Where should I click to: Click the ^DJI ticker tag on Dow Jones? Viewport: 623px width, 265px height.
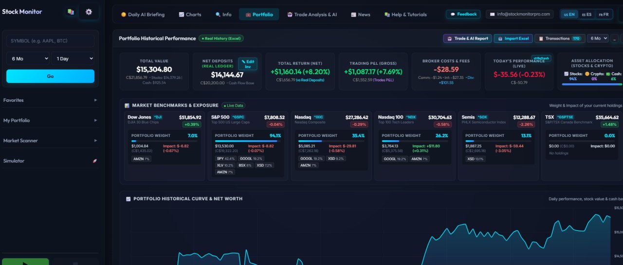(158, 117)
